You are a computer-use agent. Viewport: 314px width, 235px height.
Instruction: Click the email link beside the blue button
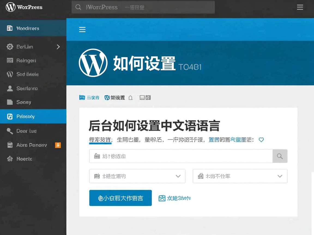click(174, 198)
